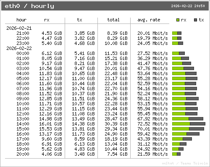Image resolution: width=210 pixels, height=167 pixels.
Task: Click the hour '07:00' row label
Action: 23,89
